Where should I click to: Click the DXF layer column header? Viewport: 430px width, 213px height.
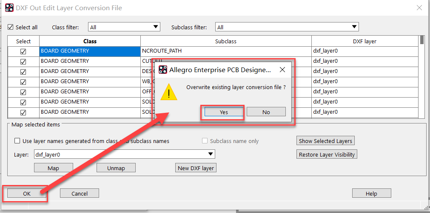pos(365,41)
